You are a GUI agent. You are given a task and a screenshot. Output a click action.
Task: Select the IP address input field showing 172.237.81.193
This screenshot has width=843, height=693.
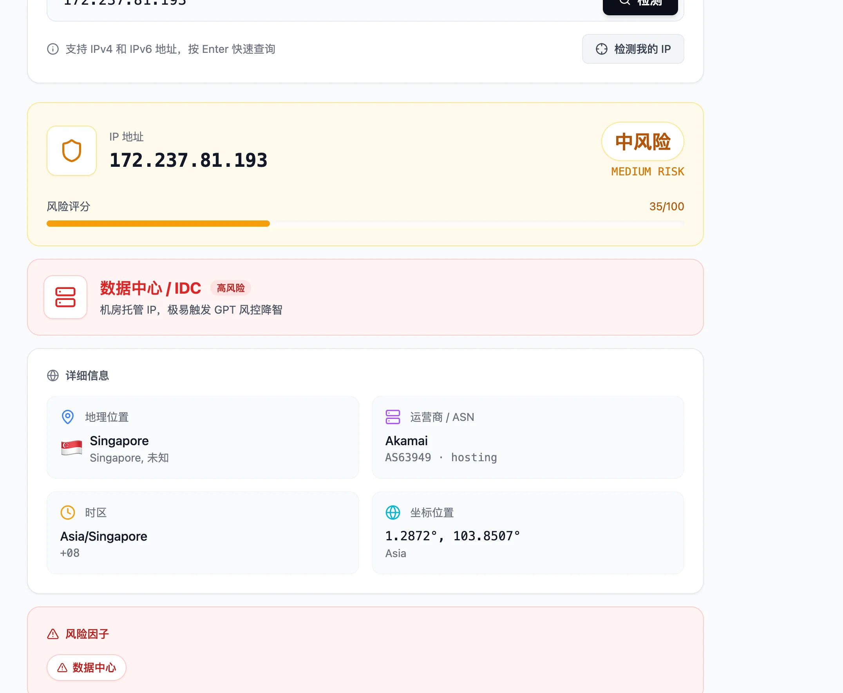[280, 4]
